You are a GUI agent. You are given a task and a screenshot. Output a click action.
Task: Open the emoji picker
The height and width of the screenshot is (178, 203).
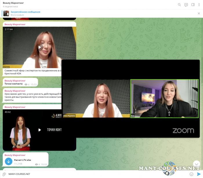coord(191,174)
